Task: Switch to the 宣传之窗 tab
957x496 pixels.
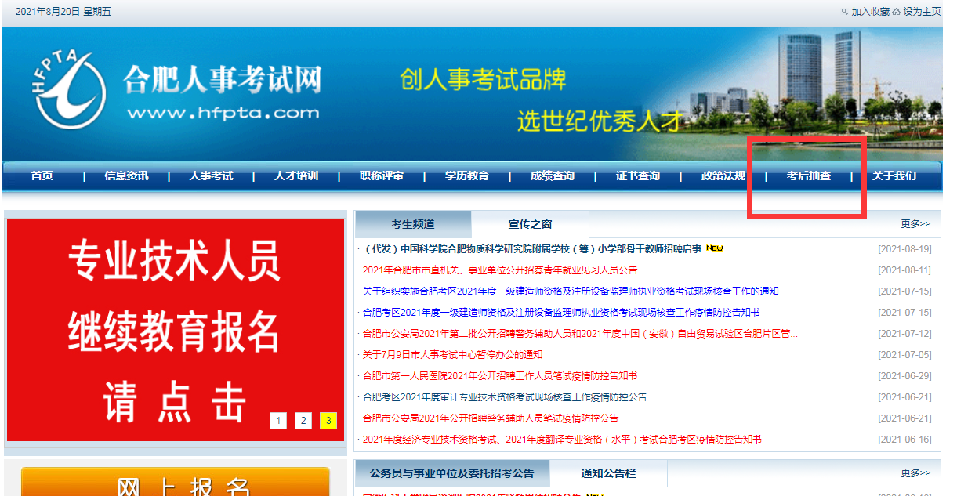Action: pos(530,225)
